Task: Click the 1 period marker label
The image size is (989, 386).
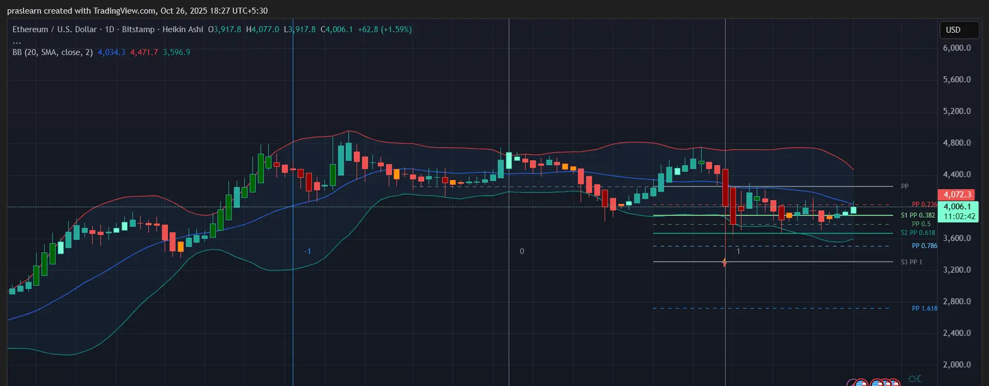Action: click(738, 251)
